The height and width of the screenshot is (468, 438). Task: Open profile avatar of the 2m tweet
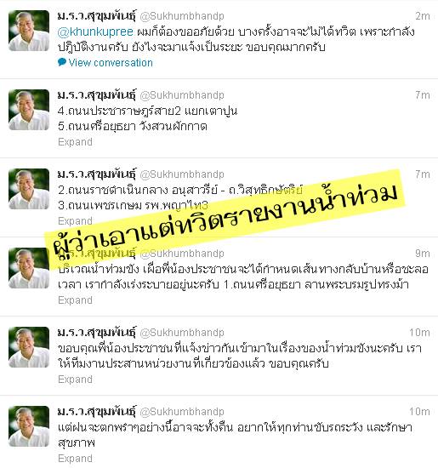tap(29, 31)
